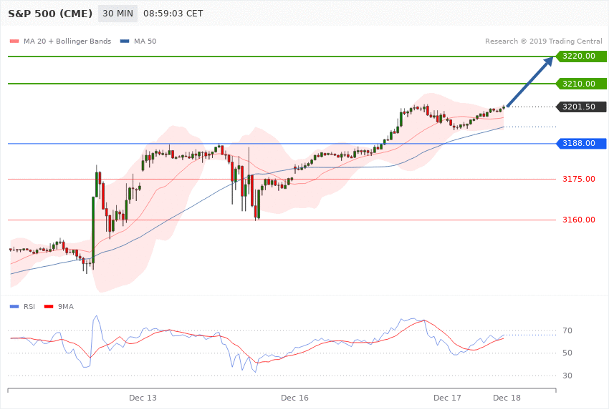Click the Dec 17 date axis label
The height and width of the screenshot is (412, 609).
(x=447, y=398)
